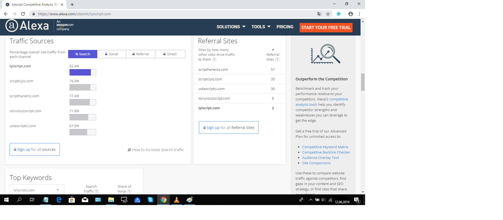Open the iyiscript.com keyword site dropdown

point(37,190)
